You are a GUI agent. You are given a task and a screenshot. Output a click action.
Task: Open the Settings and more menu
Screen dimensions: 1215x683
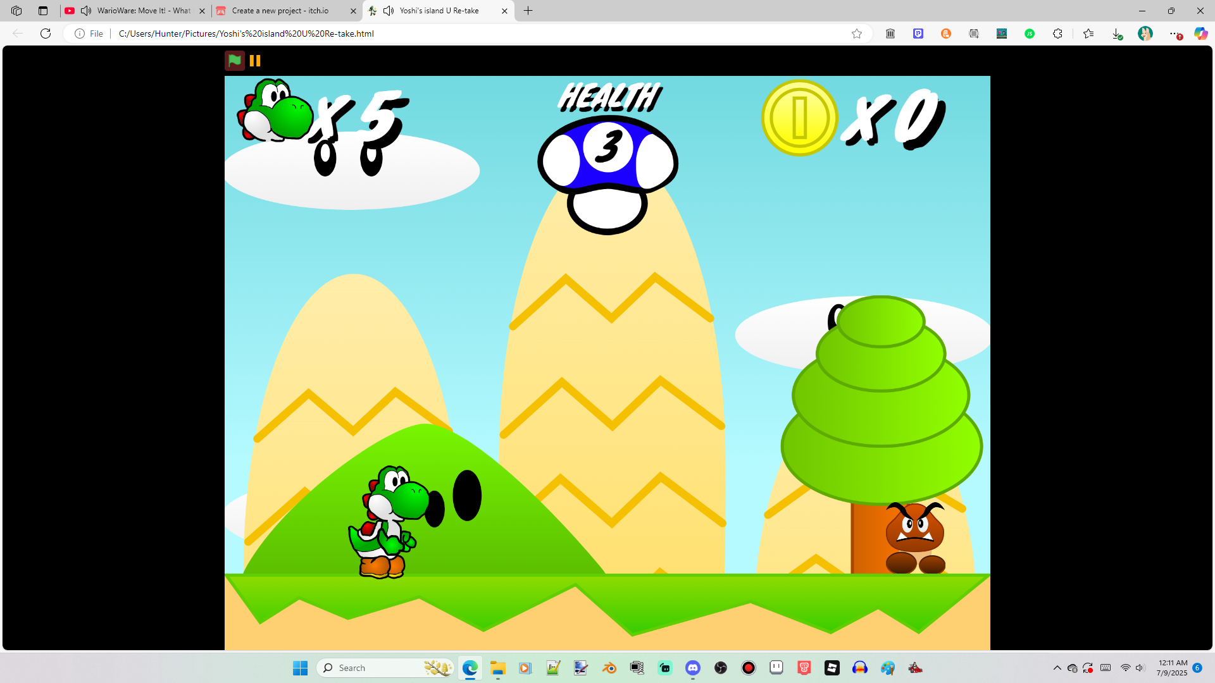click(1174, 34)
